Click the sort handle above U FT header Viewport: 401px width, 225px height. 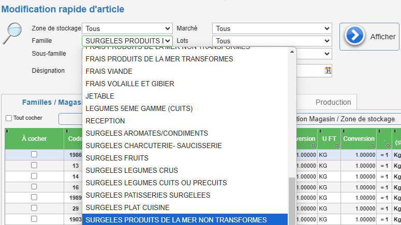(x=320, y=131)
